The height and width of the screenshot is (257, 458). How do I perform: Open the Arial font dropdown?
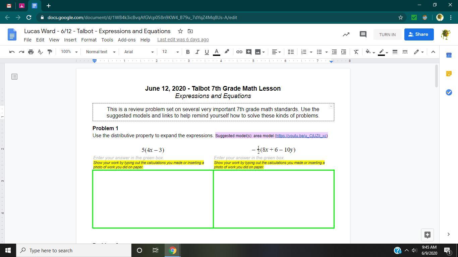(x=139, y=52)
